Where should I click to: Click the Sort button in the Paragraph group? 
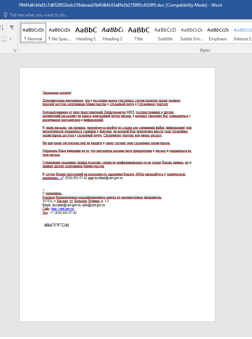pyautogui.click(x=2, y=28)
